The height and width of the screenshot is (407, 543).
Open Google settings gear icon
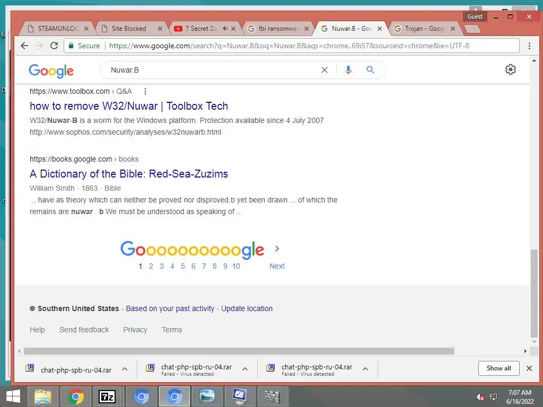pyautogui.click(x=511, y=69)
